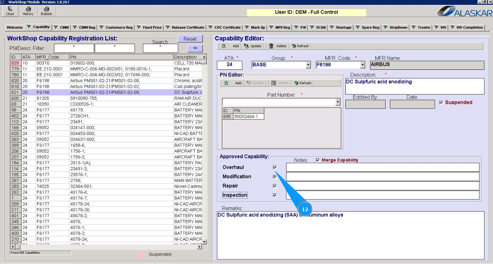Image resolution: width=493 pixels, height=264 pixels.
Task: Select the row with PN 2013-1(A)
Action: pyautogui.click(x=106, y=163)
